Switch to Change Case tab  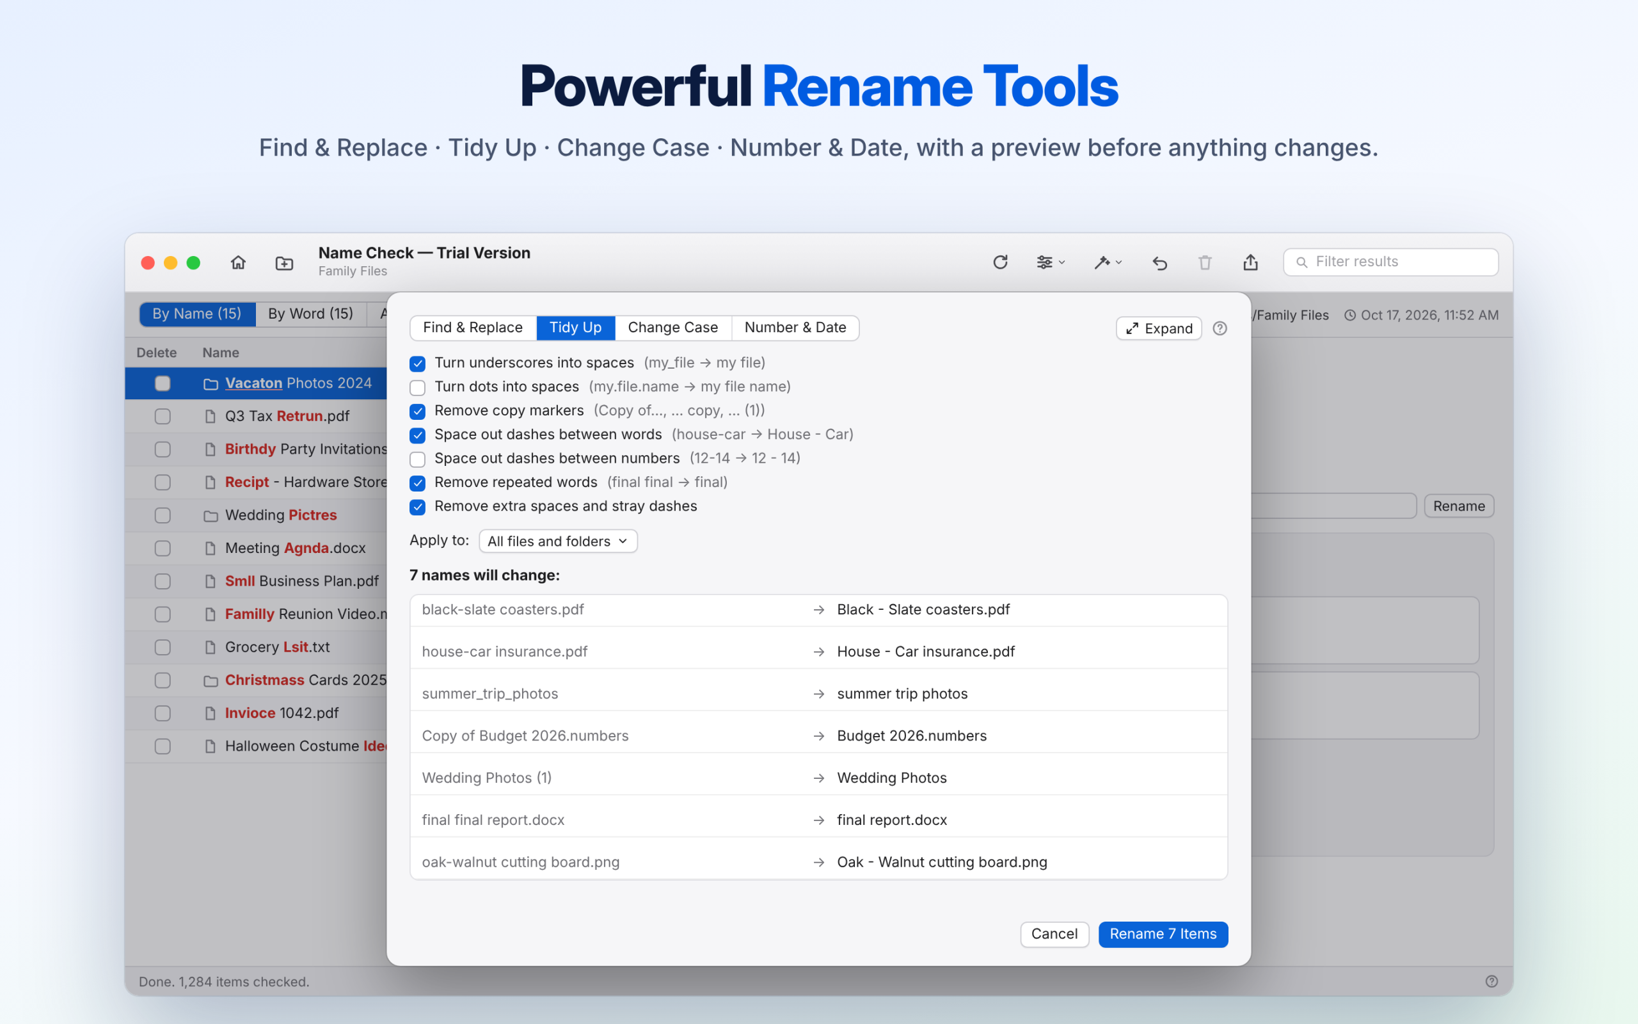(x=673, y=328)
